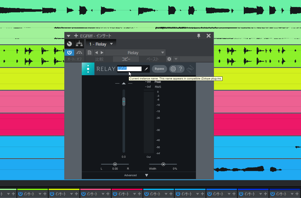301x198 pixels.
Task: Toggle the plugin activate power button
Action: coord(69,52)
